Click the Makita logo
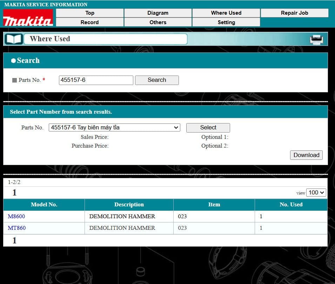This screenshot has height=284, width=335. (28, 18)
